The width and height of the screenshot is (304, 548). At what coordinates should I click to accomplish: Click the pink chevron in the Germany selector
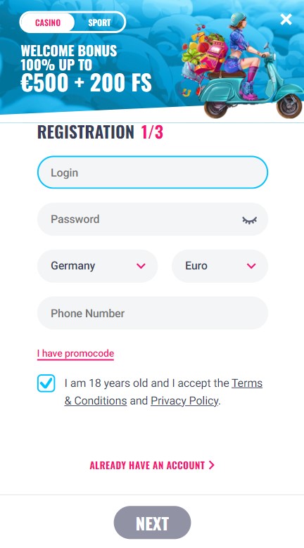141,266
